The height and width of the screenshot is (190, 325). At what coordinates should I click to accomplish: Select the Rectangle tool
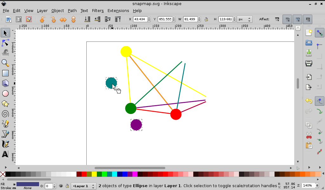[5, 73]
